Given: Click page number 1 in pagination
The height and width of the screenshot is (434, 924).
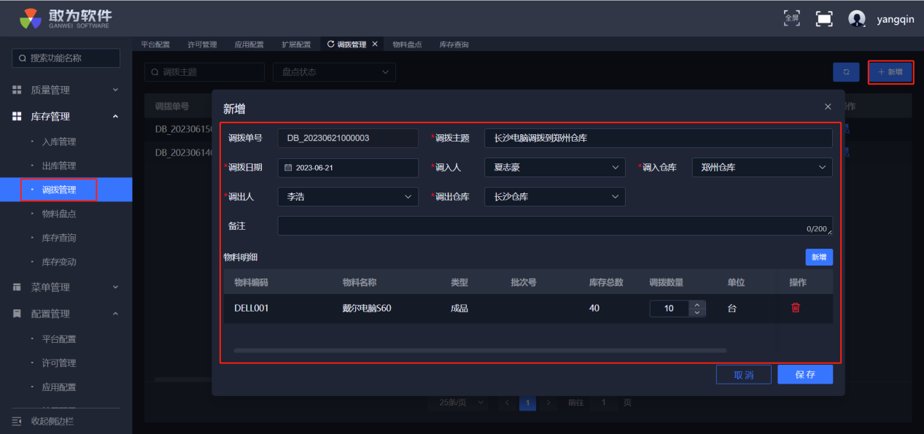Looking at the screenshot, I should pos(527,403).
